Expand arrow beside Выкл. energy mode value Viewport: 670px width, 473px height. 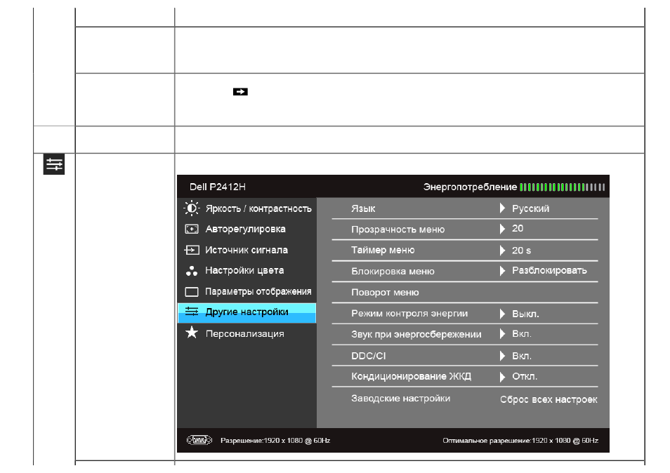(x=503, y=314)
